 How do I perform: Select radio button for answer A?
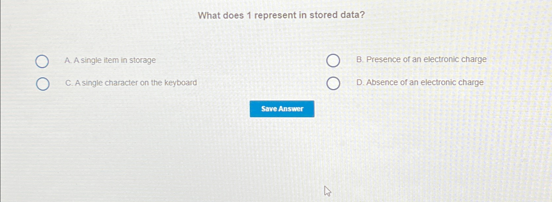tap(42, 61)
